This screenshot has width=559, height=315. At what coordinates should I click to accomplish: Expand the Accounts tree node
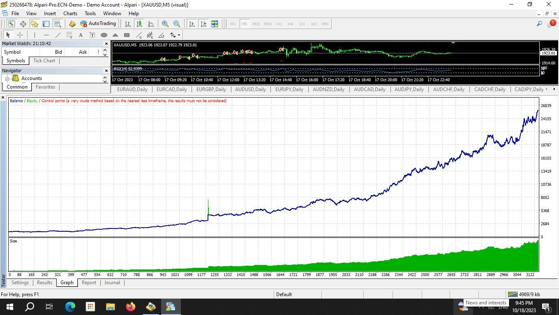tap(7, 78)
